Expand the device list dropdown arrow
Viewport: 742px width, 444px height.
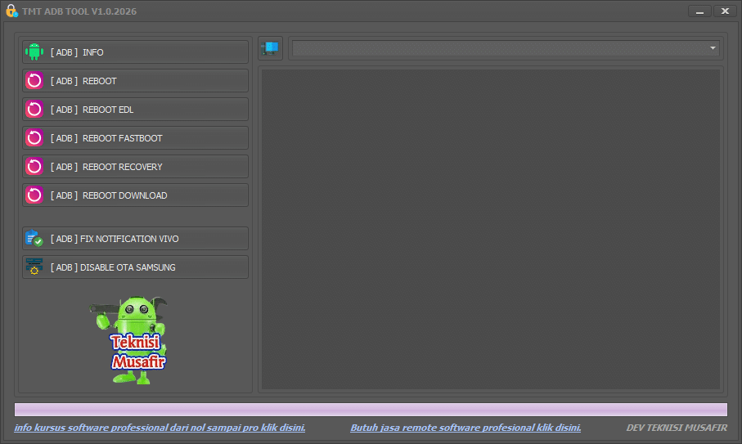point(713,48)
